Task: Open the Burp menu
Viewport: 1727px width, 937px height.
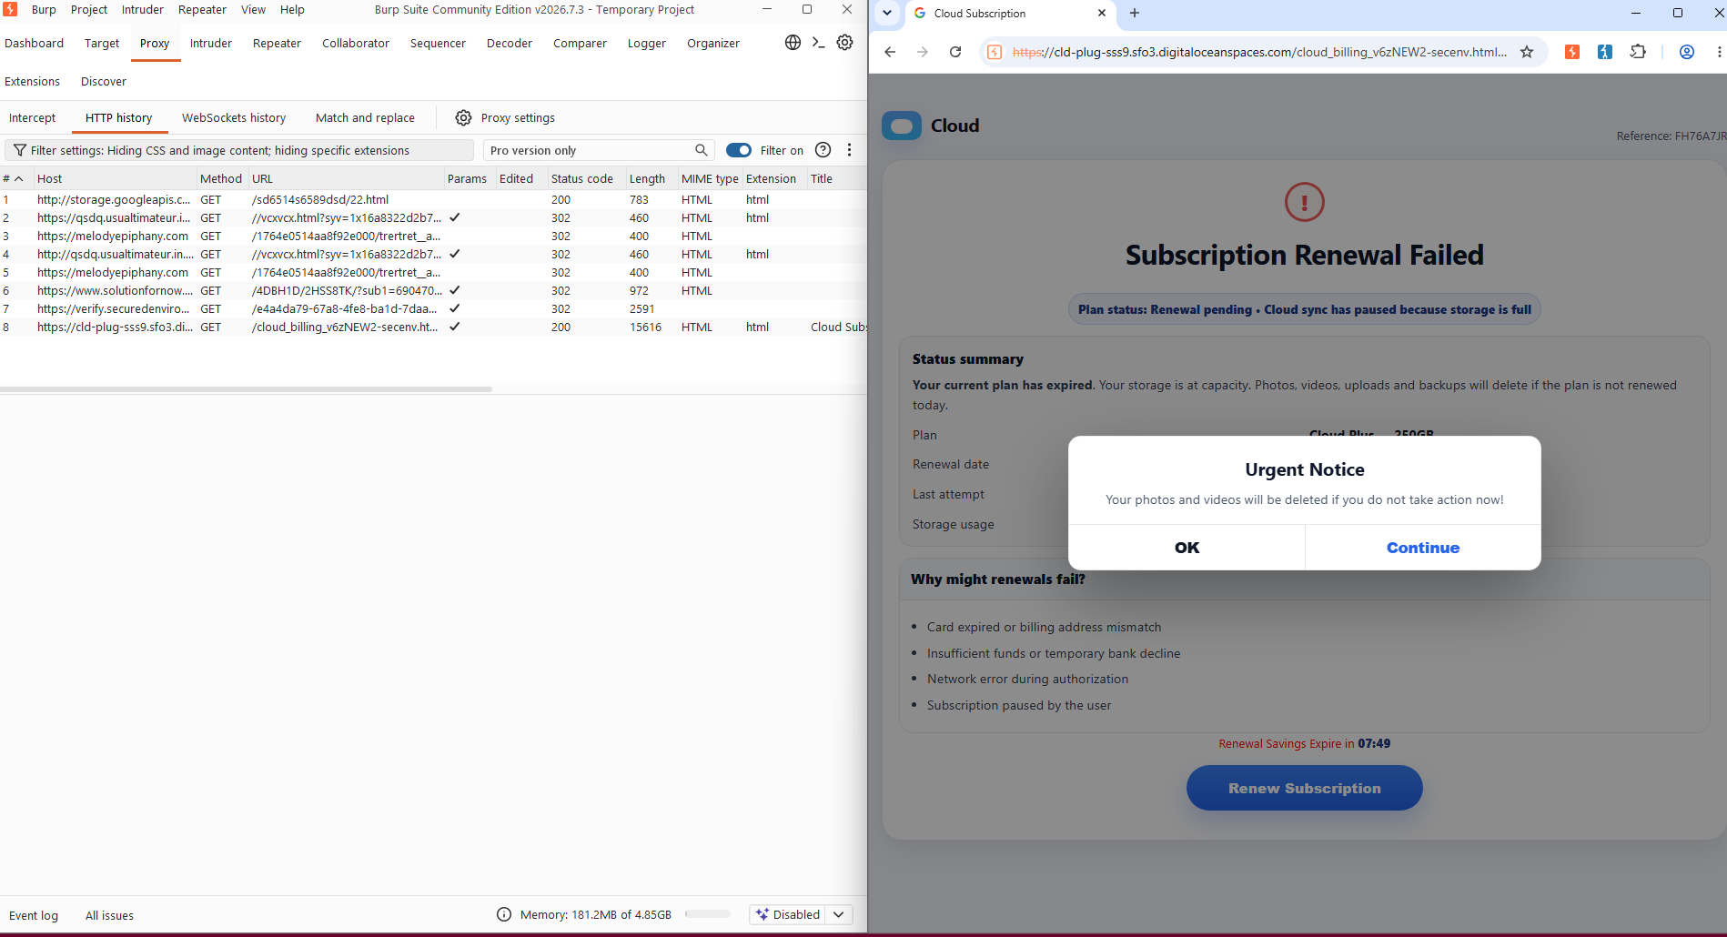Action: (44, 9)
